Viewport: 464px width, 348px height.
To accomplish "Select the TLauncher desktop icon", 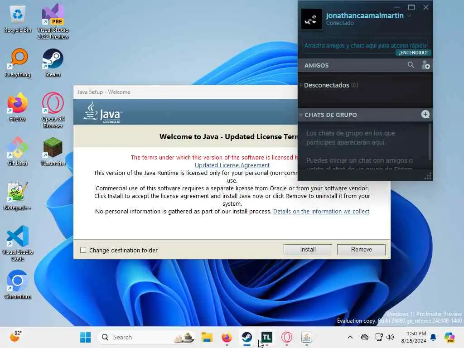I will tap(53, 151).
